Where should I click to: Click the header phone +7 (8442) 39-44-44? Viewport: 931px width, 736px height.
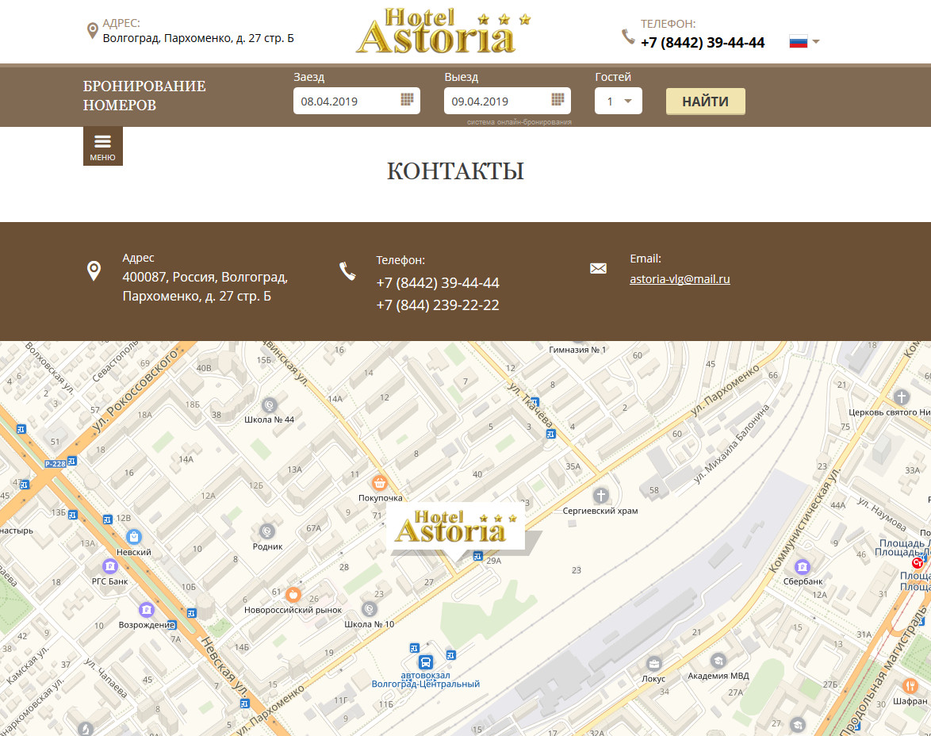[x=703, y=43]
